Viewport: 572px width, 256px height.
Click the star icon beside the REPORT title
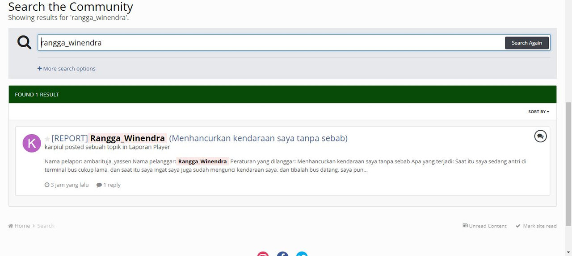(x=47, y=139)
